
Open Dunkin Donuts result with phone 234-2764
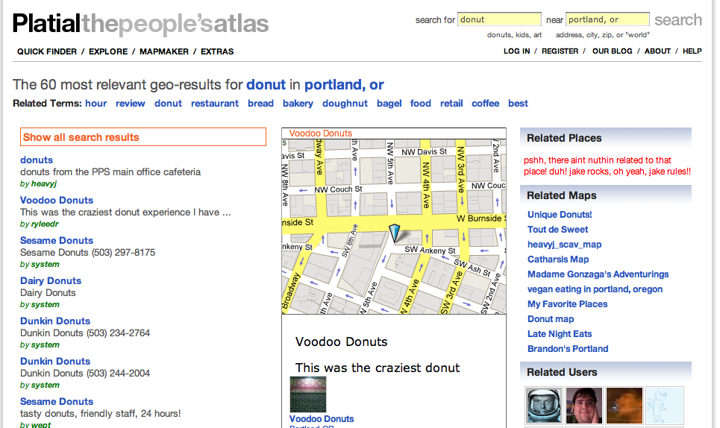[55, 321]
